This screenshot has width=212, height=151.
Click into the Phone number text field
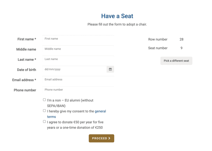78,90
